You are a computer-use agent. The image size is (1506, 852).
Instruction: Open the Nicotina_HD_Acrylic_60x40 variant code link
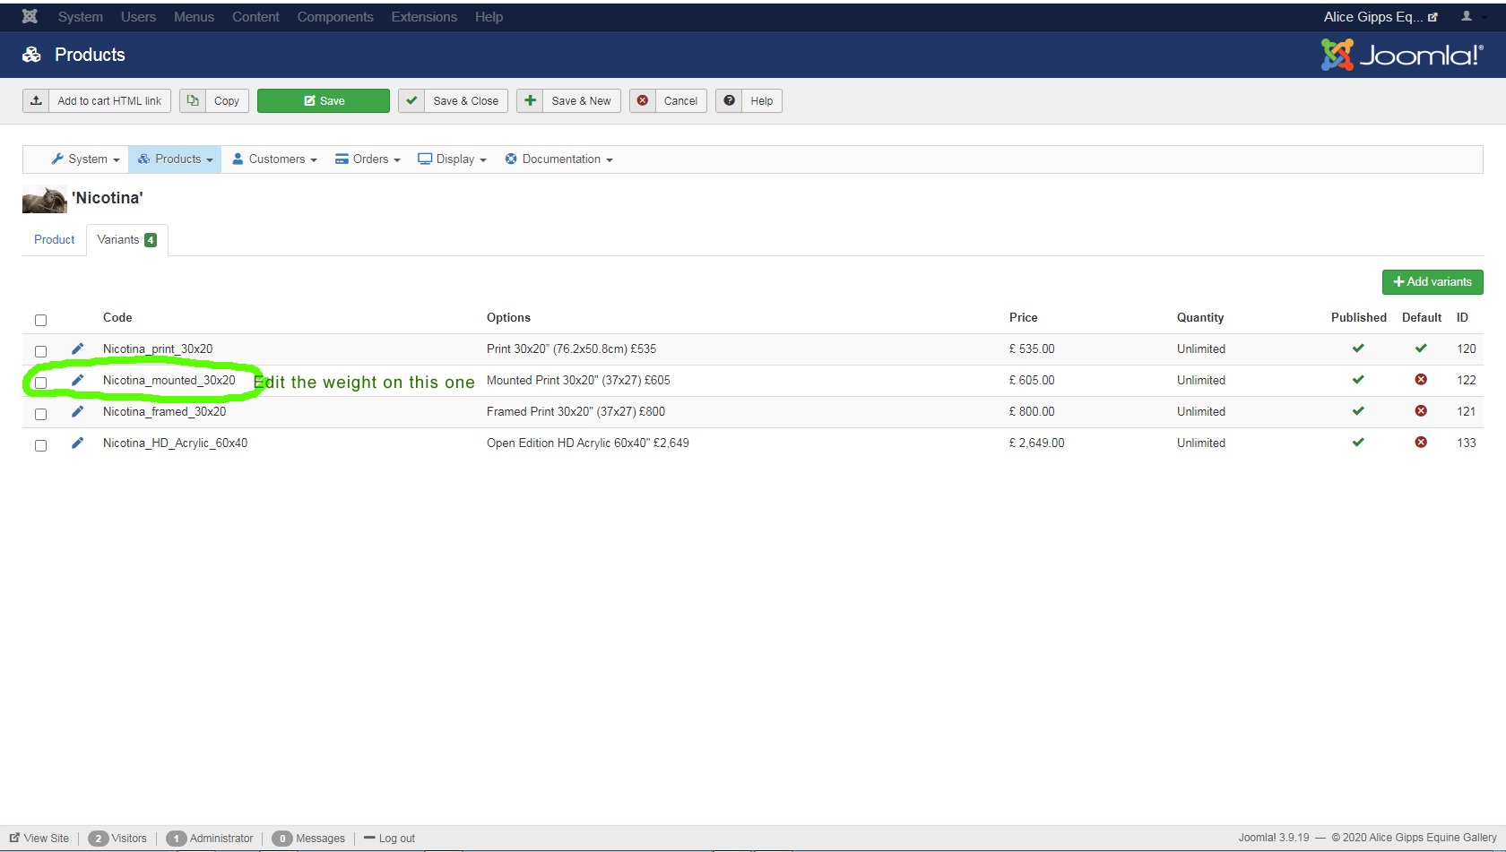[x=175, y=443]
